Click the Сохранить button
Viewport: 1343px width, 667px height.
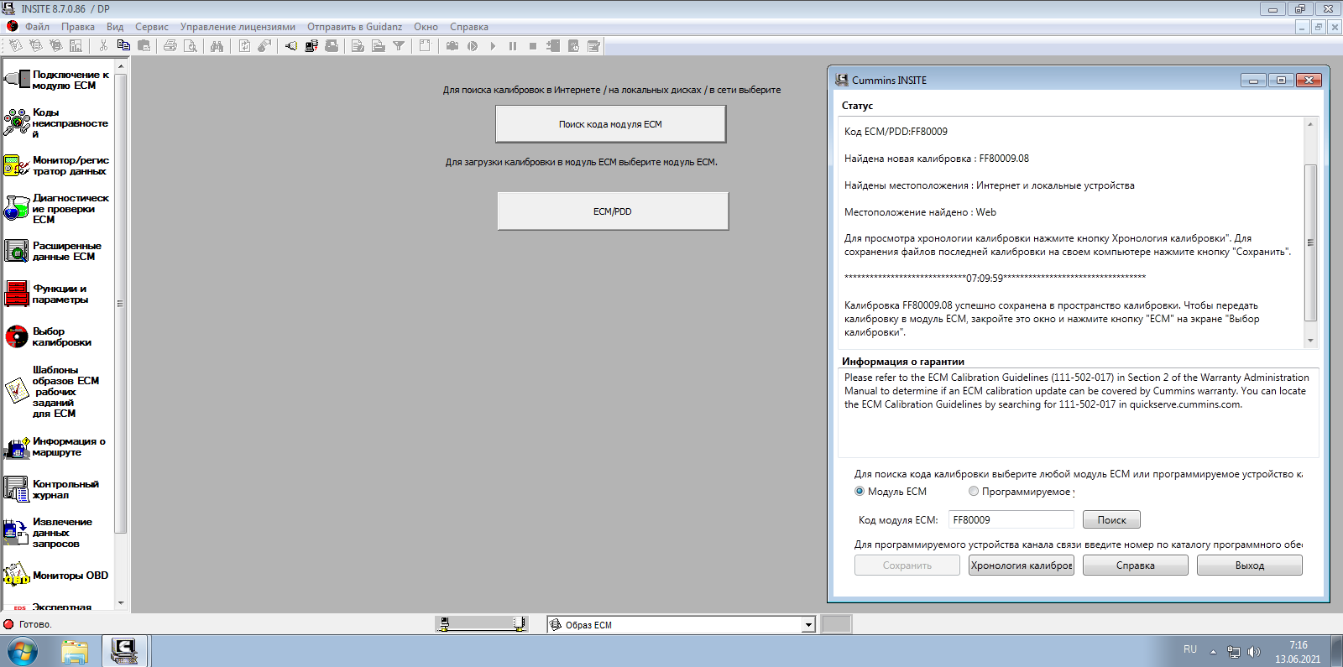pyautogui.click(x=907, y=565)
